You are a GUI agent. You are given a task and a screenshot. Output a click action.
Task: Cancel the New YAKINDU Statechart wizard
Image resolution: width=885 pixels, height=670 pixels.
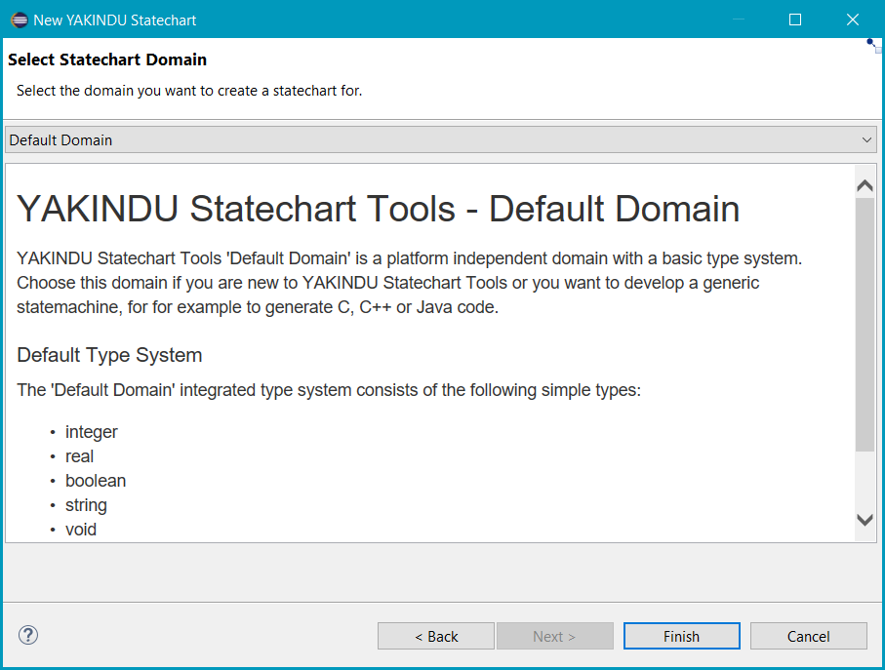808,636
